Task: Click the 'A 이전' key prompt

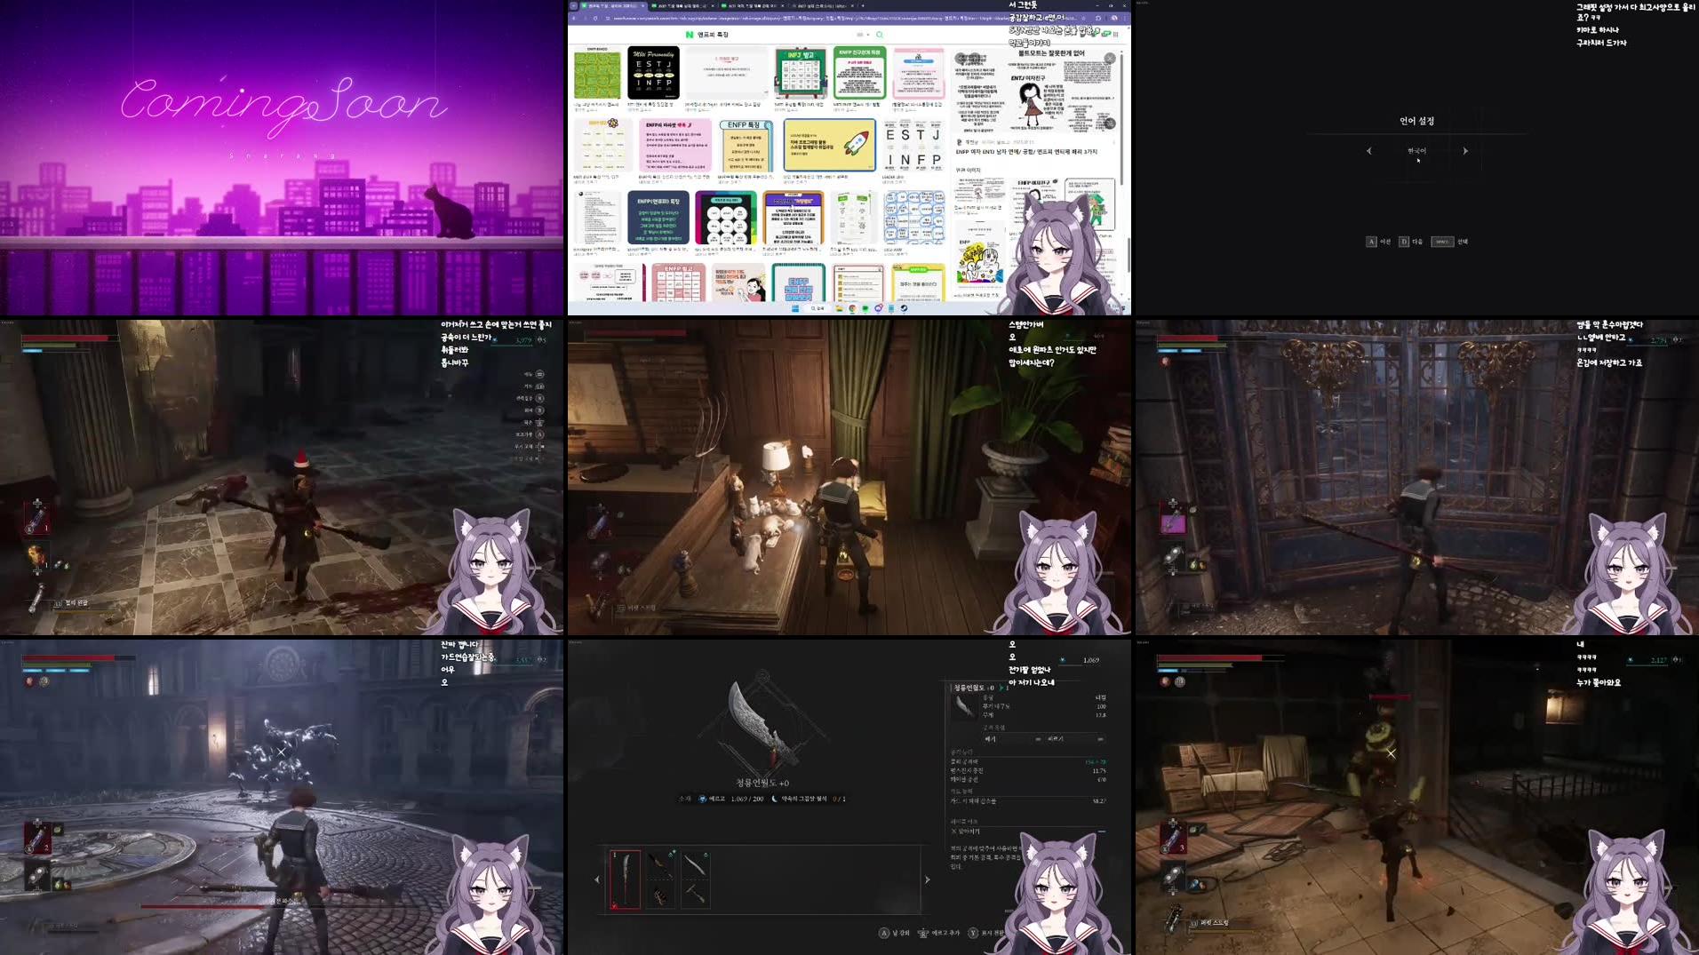Action: (x=1378, y=242)
